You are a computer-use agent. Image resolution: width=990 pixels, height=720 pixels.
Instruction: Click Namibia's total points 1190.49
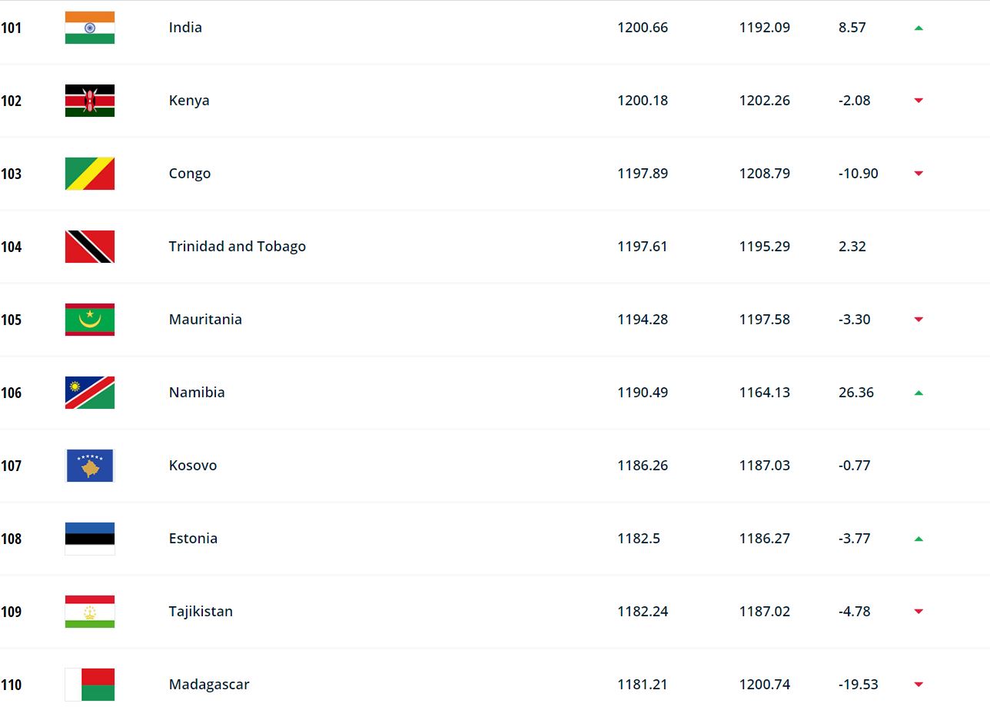coord(643,393)
